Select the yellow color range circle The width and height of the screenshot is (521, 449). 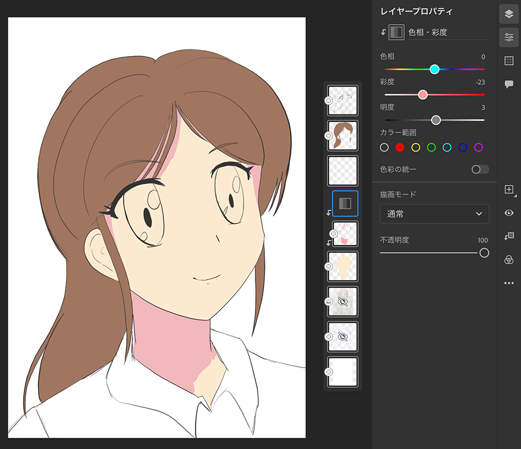pos(415,148)
